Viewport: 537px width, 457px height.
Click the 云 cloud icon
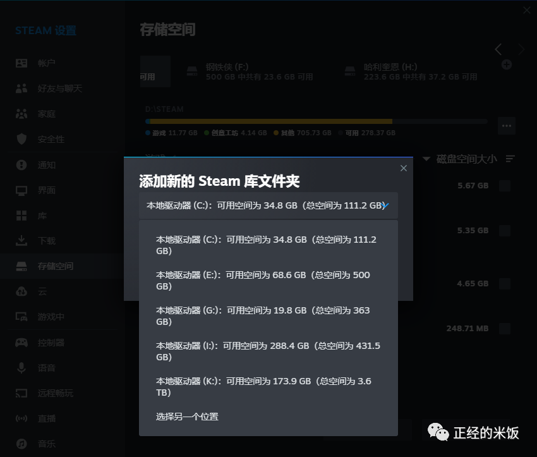[21, 291]
